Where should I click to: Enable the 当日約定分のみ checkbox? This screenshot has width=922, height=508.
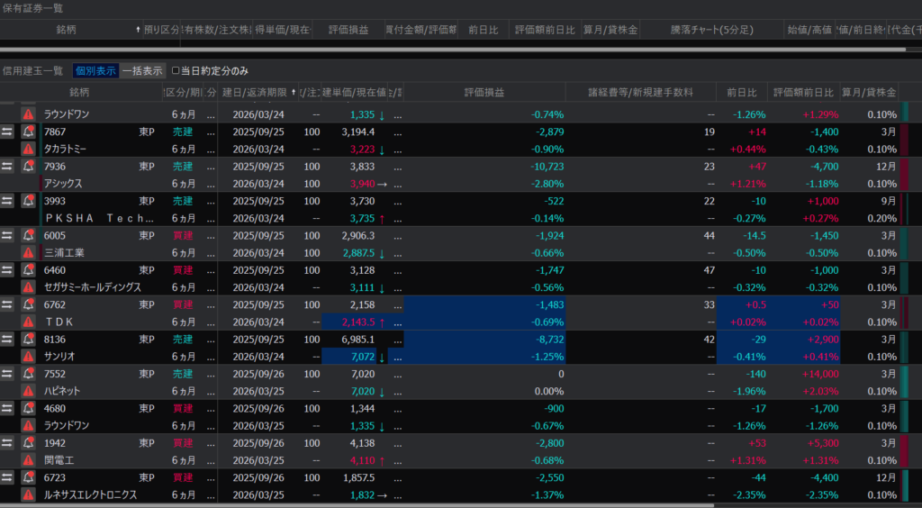point(176,70)
